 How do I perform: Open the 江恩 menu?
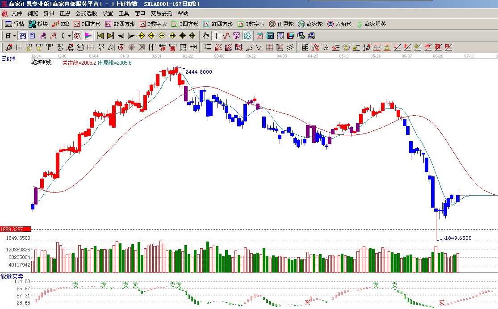[65, 13]
